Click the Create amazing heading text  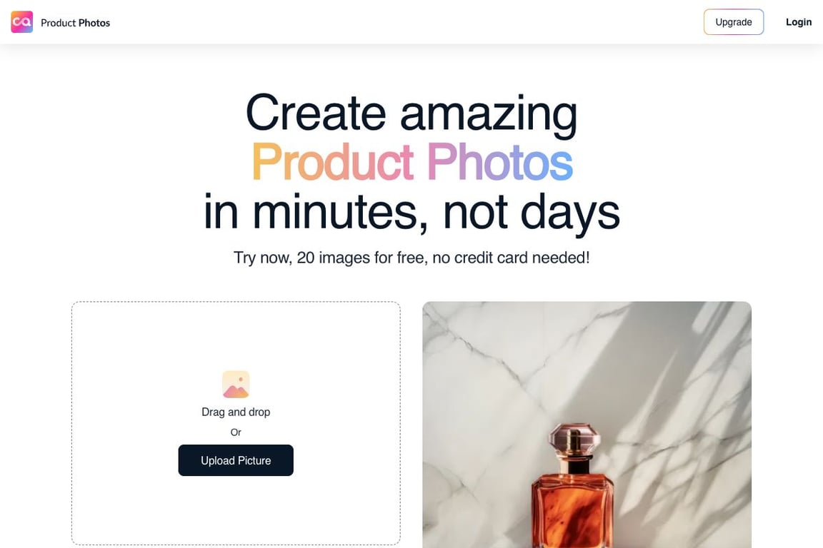click(411, 113)
